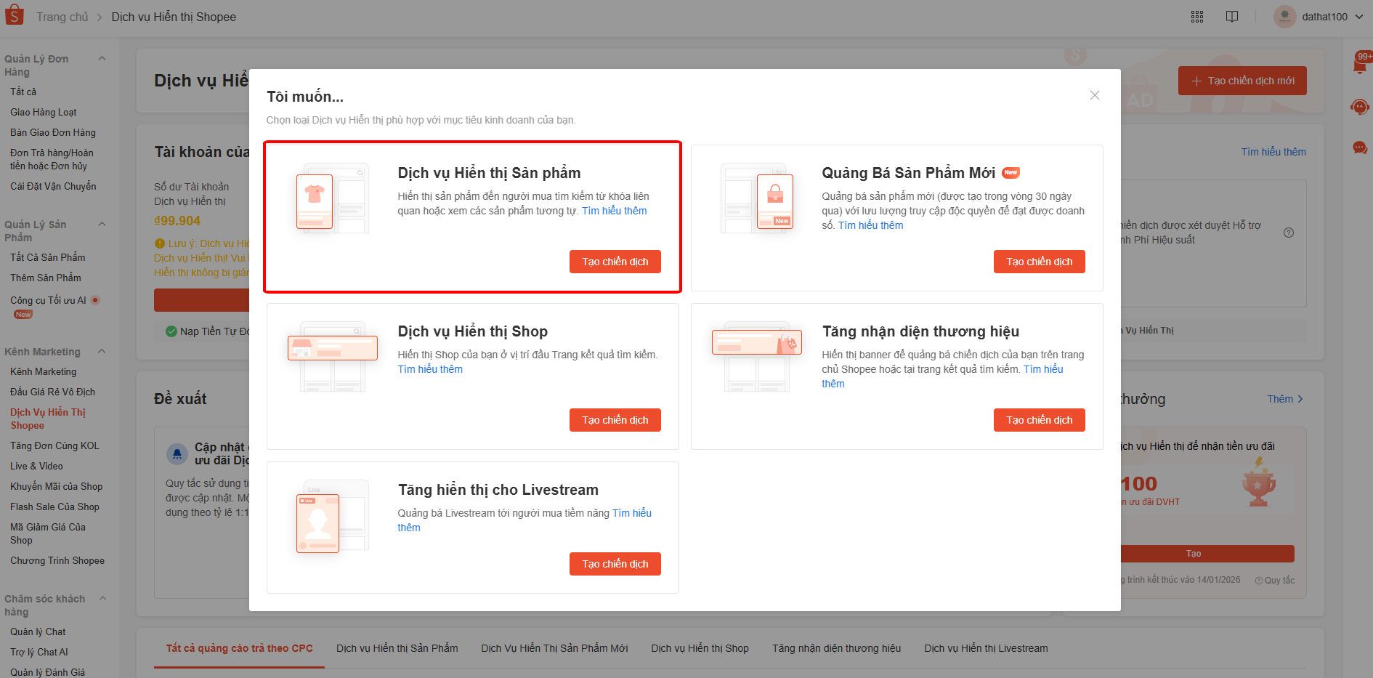The width and height of the screenshot is (1373, 678).
Task: Create campaign for Dịch vụ Hiển thị Sản phẩm
Action: tap(615, 262)
